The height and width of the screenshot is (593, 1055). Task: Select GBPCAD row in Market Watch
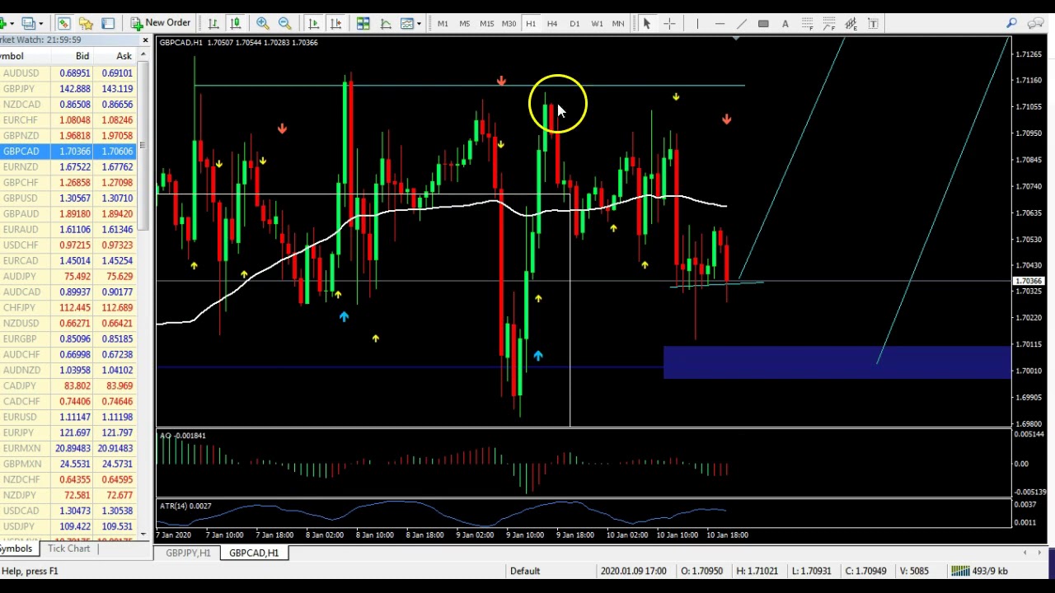point(68,152)
